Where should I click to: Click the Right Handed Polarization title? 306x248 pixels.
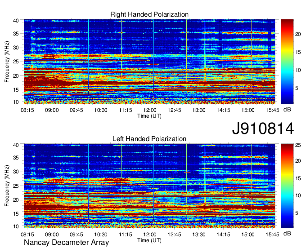[x=149, y=14]
